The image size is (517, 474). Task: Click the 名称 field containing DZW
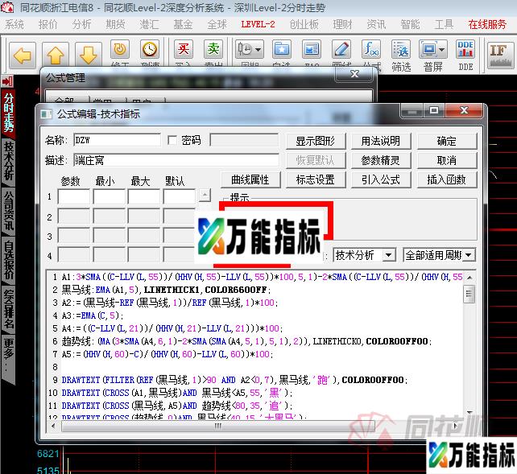click(118, 140)
